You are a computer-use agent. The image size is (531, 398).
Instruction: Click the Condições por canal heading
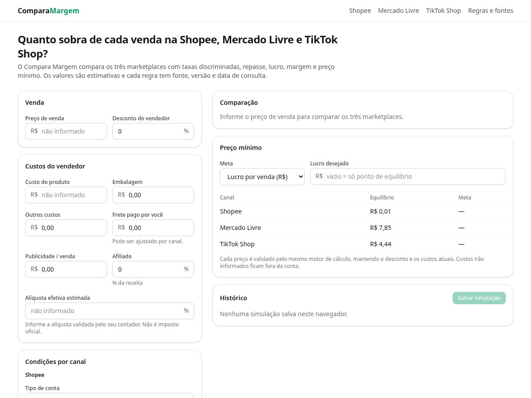[55, 362]
